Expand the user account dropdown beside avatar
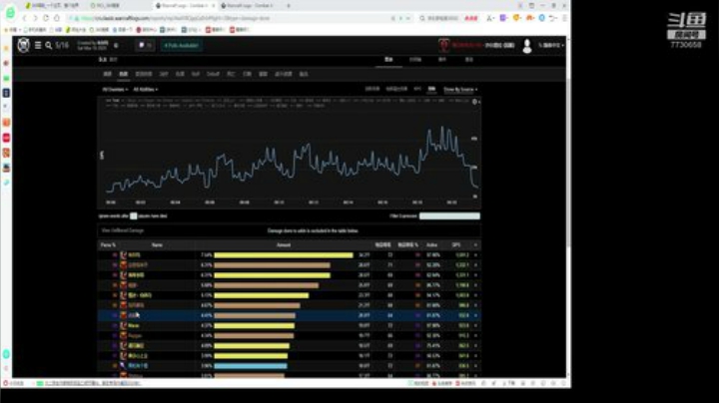Image resolution: width=719 pixels, height=403 pixels. click(551, 45)
